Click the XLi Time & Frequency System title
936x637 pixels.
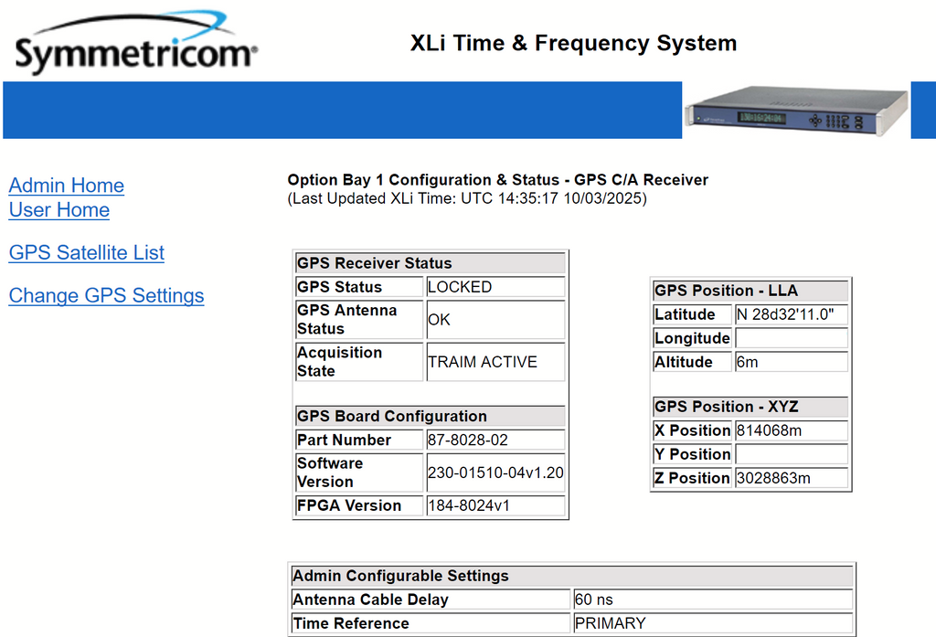point(573,43)
